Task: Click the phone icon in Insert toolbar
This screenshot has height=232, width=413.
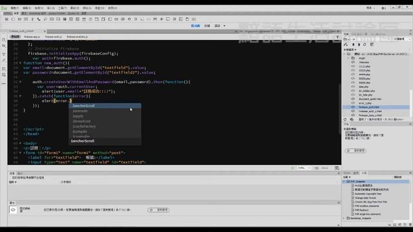Action: click(x=39, y=19)
